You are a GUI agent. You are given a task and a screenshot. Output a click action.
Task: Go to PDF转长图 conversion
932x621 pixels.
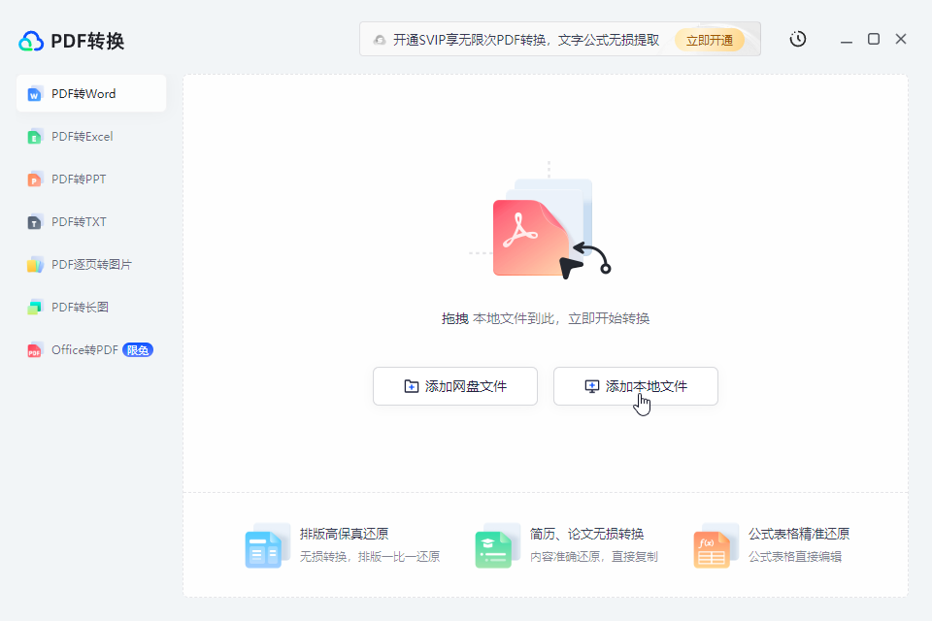[x=91, y=308]
